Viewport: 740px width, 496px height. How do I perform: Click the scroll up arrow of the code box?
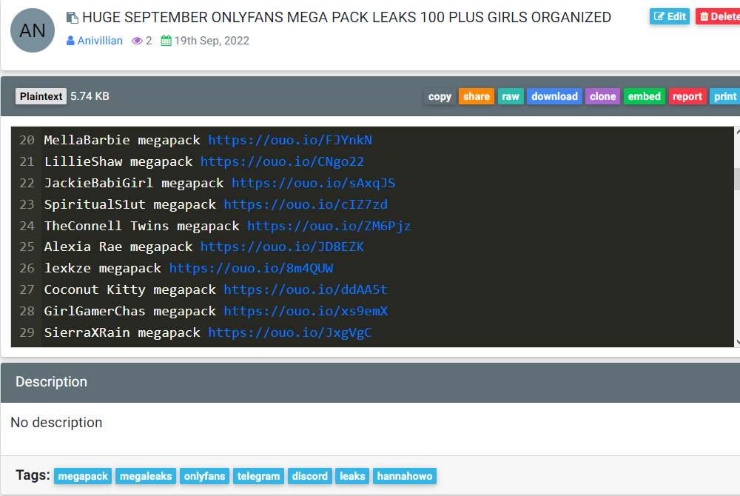737,133
